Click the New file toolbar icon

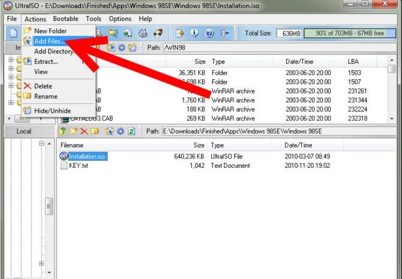(x=11, y=34)
